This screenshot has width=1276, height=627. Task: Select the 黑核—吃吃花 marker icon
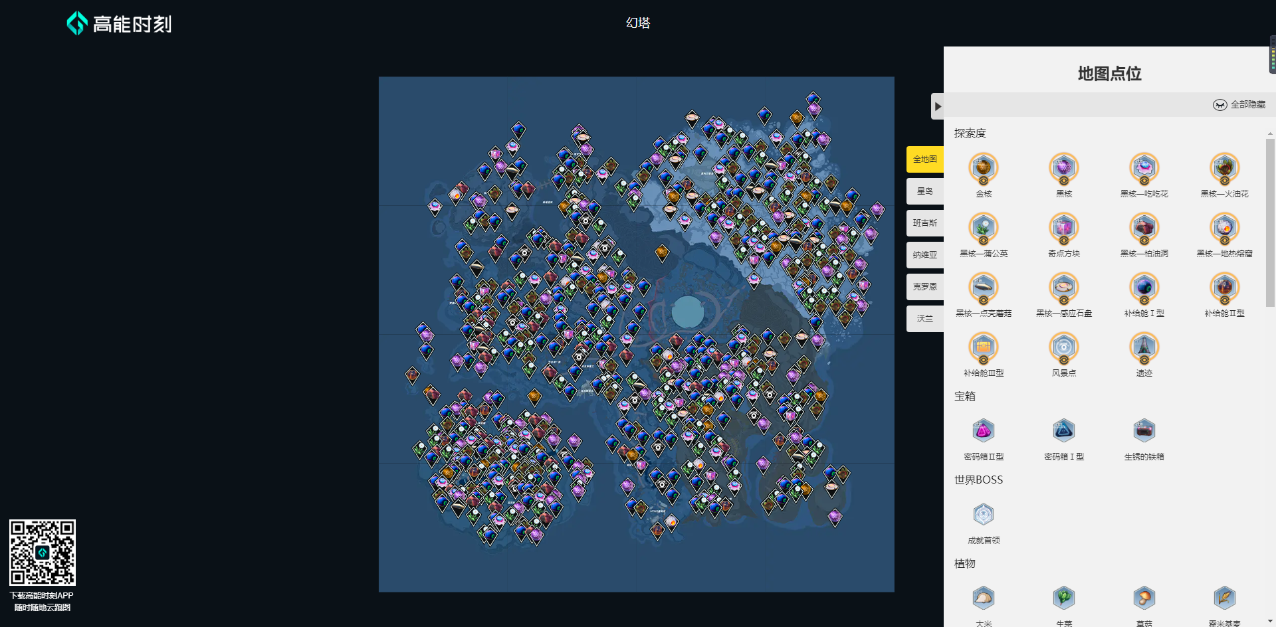[x=1144, y=169]
